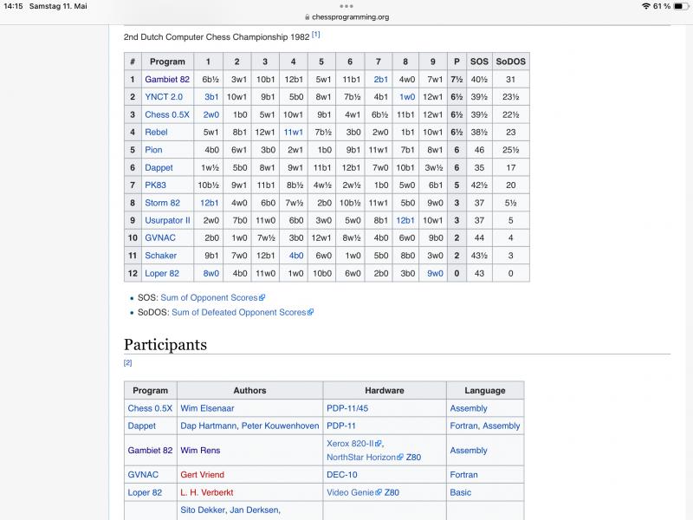Click external-link icon beside Xerox 820-II
Screen dimensions: 693x520
[379, 444]
